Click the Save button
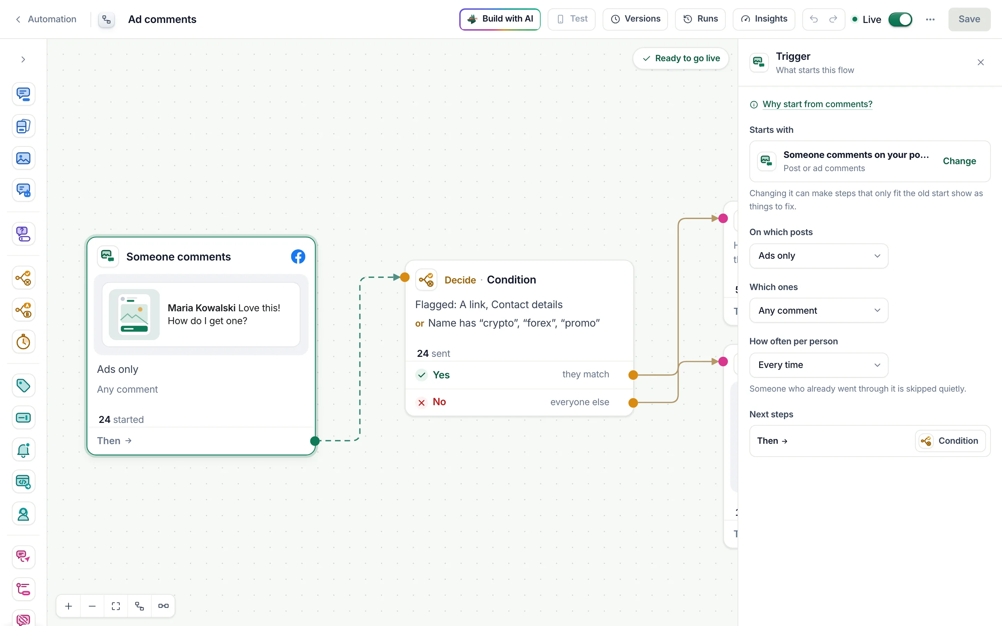This screenshot has width=1002, height=626. click(x=969, y=19)
